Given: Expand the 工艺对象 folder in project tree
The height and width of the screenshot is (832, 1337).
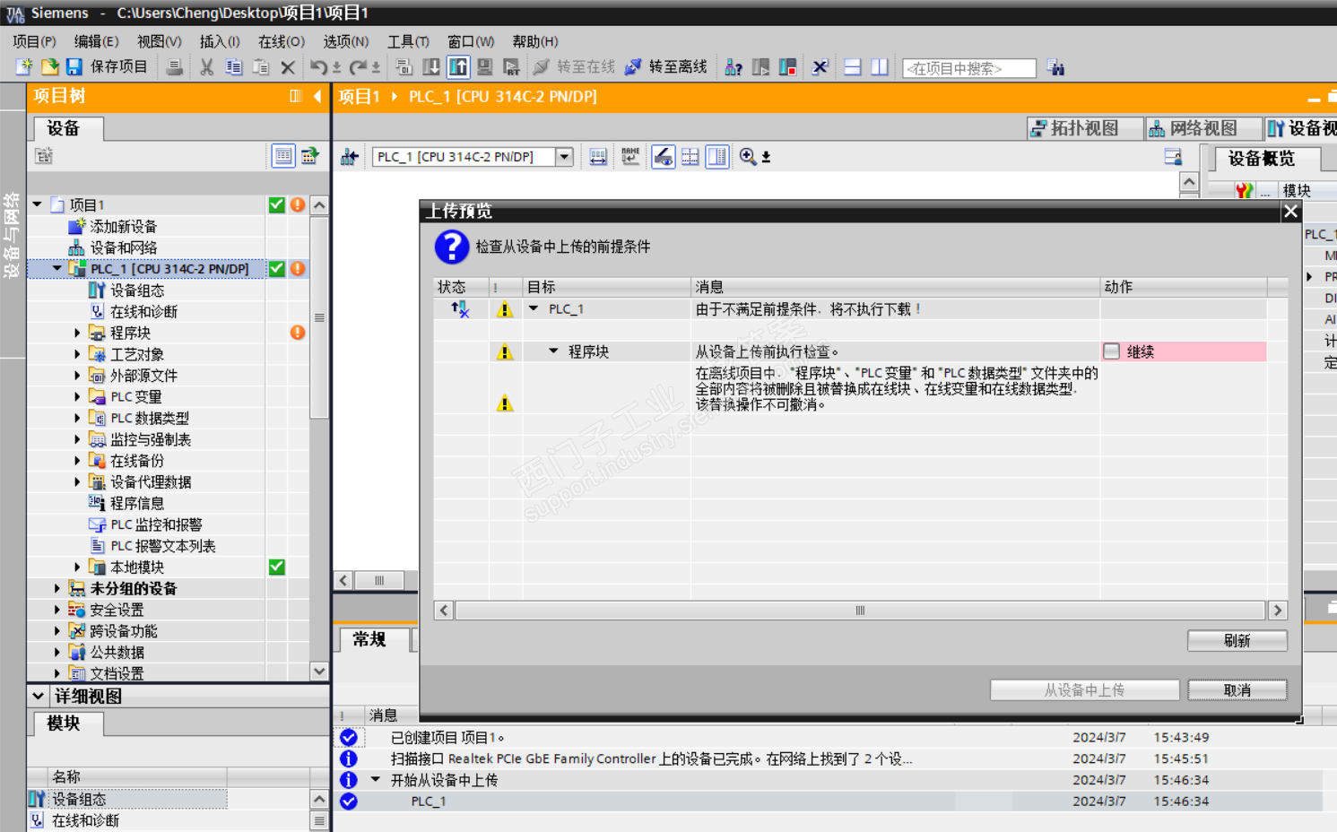Looking at the screenshot, I should [77, 354].
